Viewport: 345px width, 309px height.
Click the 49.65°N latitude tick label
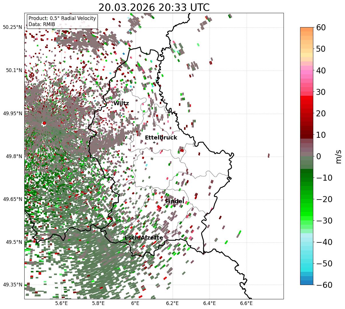[x=12, y=199]
